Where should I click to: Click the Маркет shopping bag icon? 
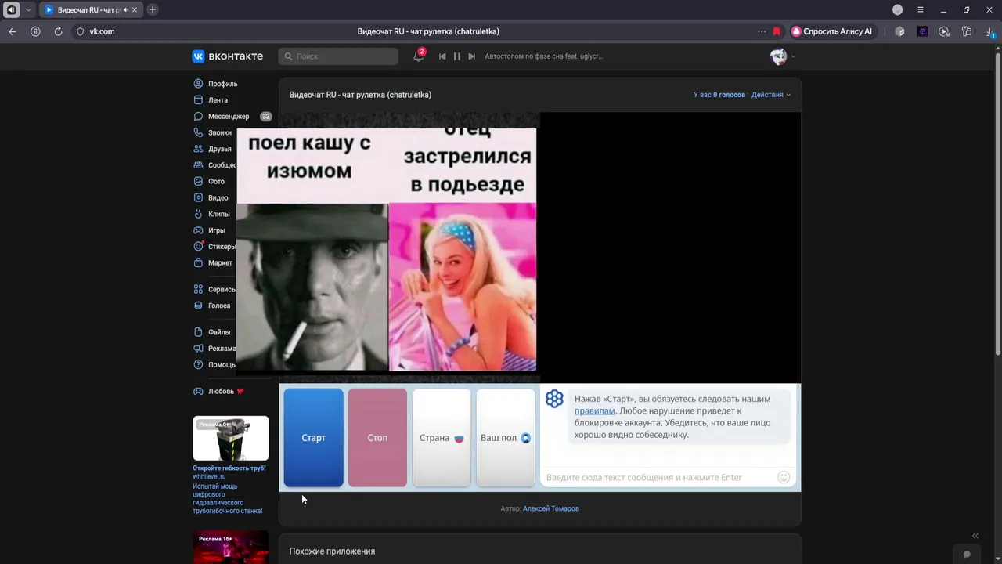[198, 263]
